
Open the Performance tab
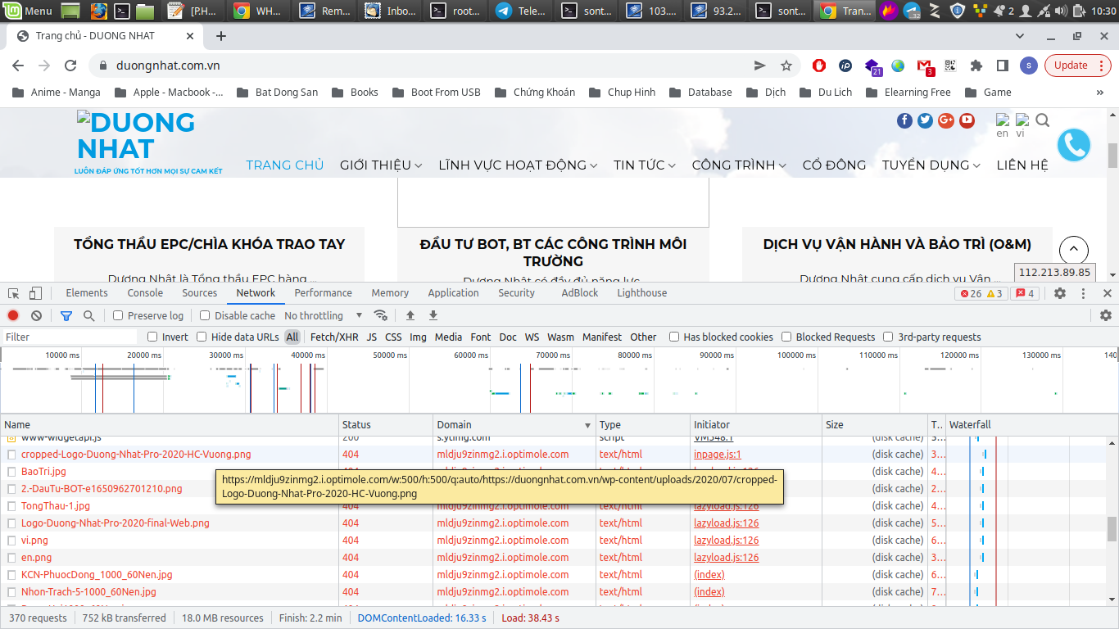point(324,293)
